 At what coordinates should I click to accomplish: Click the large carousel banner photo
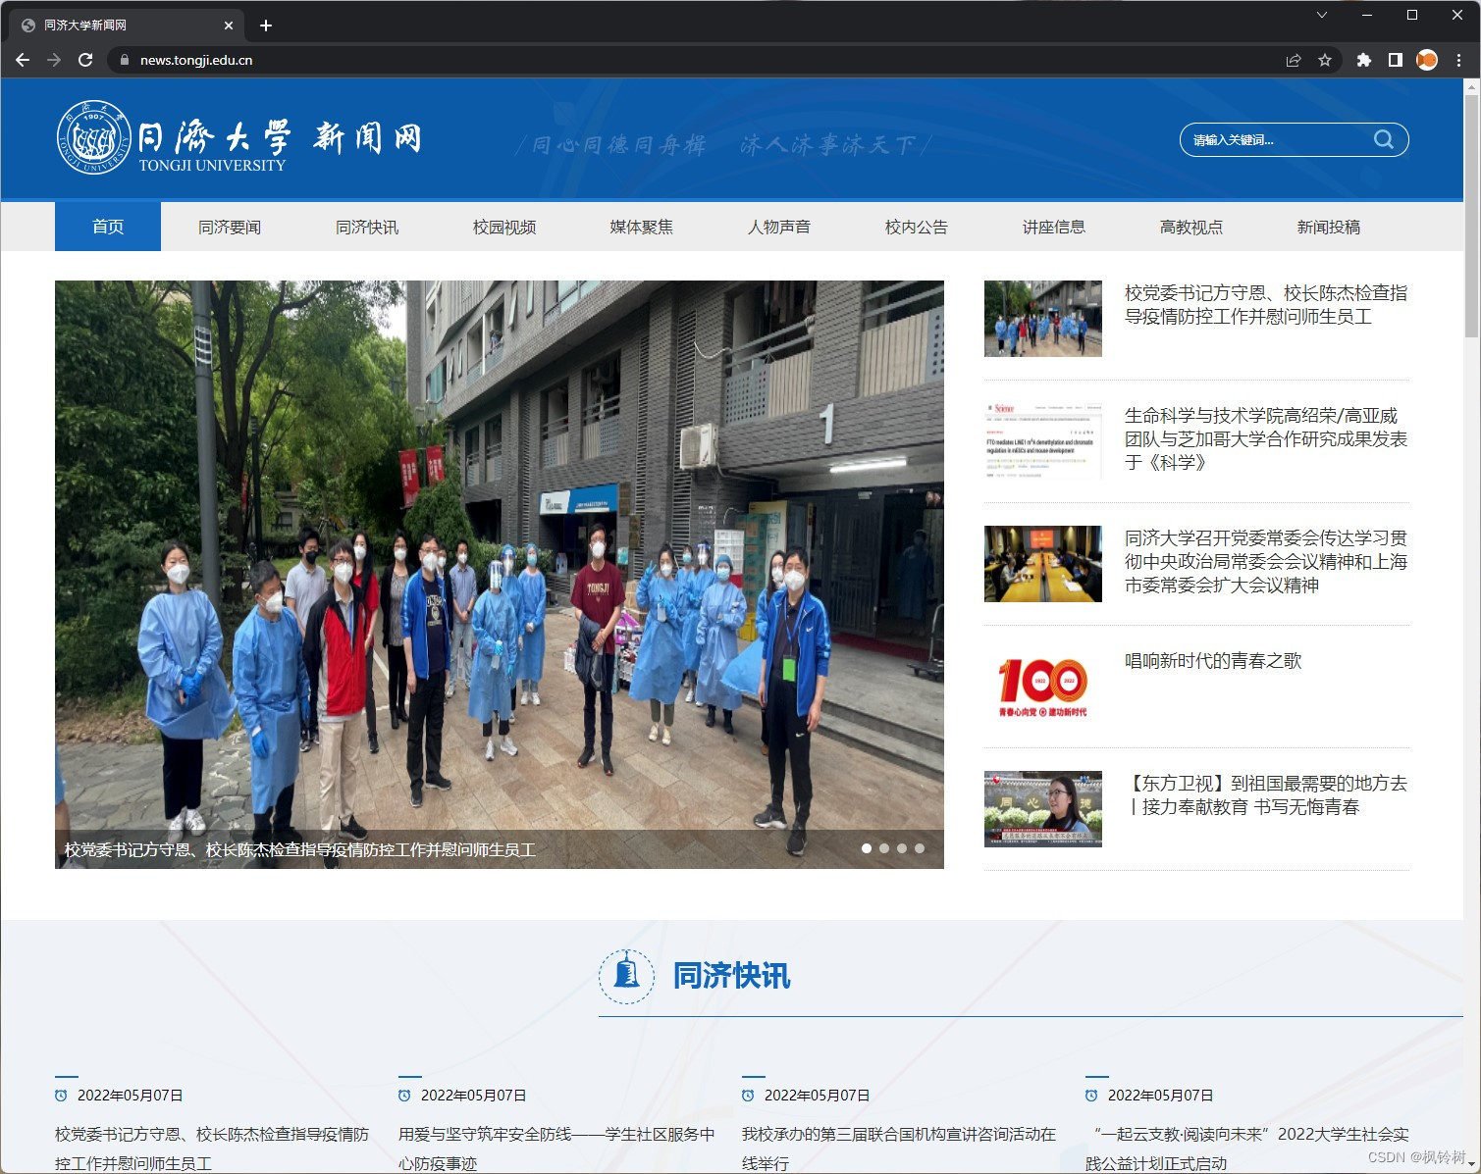pyautogui.click(x=500, y=575)
